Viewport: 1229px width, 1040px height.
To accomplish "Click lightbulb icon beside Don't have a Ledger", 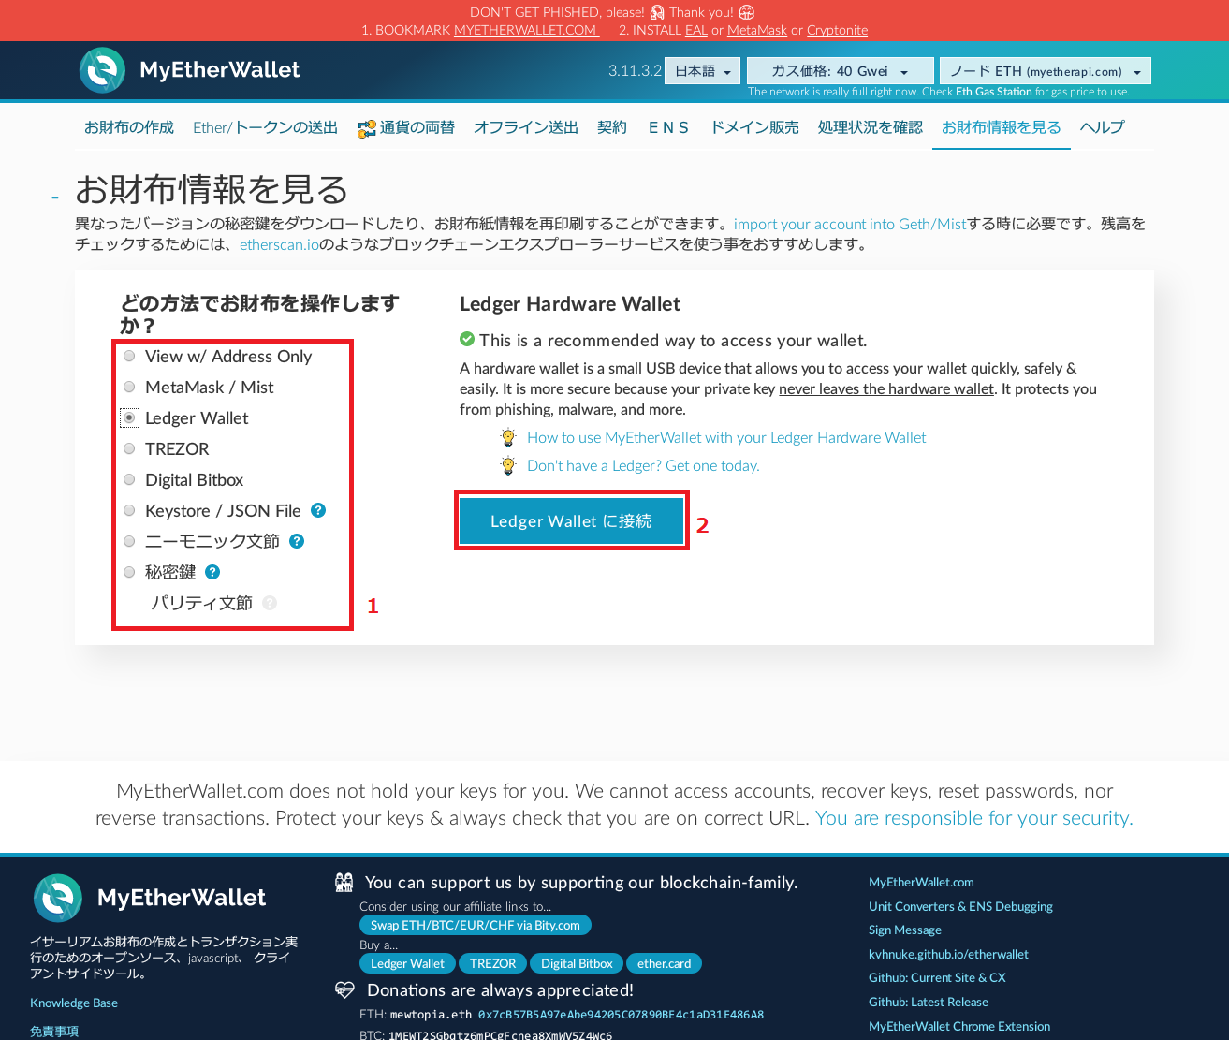I will 508,465.
